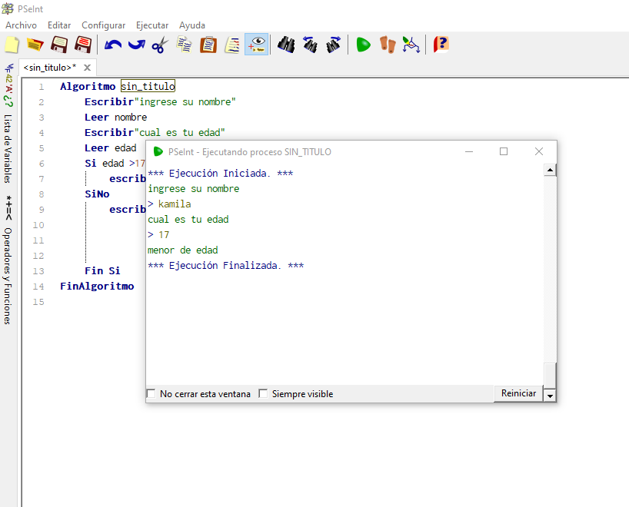The width and height of the screenshot is (629, 507).
Task: Click the Algoritmo keyword on line 1
Action: [88, 86]
